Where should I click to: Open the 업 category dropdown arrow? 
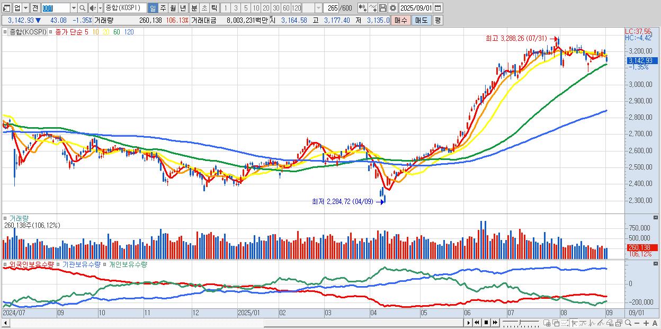pyautogui.click(x=25, y=8)
